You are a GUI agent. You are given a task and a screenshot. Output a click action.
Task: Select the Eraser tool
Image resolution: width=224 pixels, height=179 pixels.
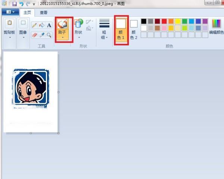[34, 35]
